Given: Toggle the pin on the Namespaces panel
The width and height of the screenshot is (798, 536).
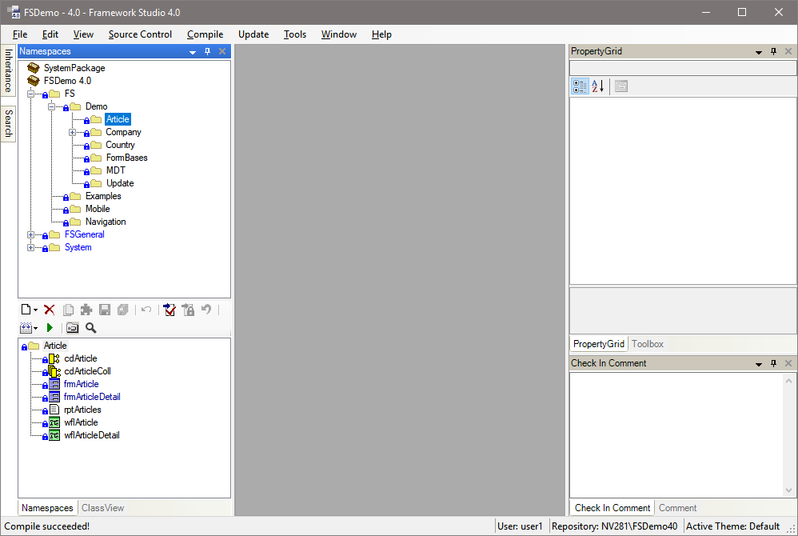Looking at the screenshot, I should [x=206, y=50].
